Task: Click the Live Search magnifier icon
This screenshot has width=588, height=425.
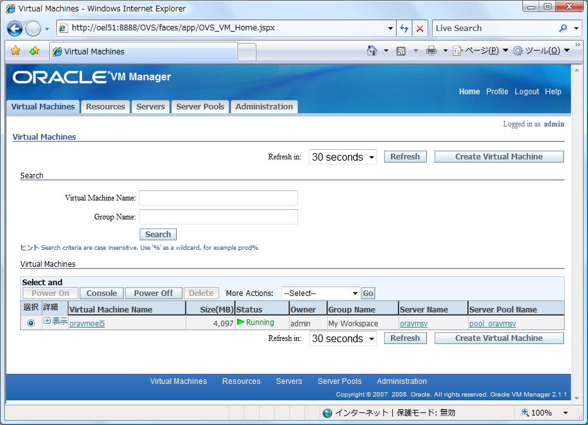Action: tap(563, 28)
